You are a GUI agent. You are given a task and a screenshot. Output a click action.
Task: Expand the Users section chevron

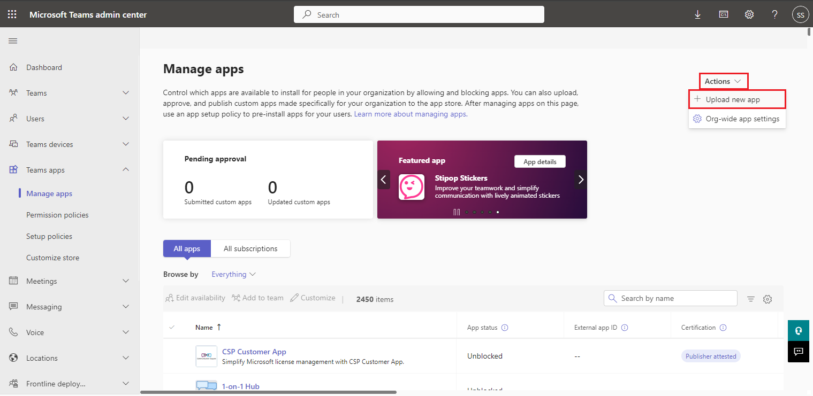point(126,119)
